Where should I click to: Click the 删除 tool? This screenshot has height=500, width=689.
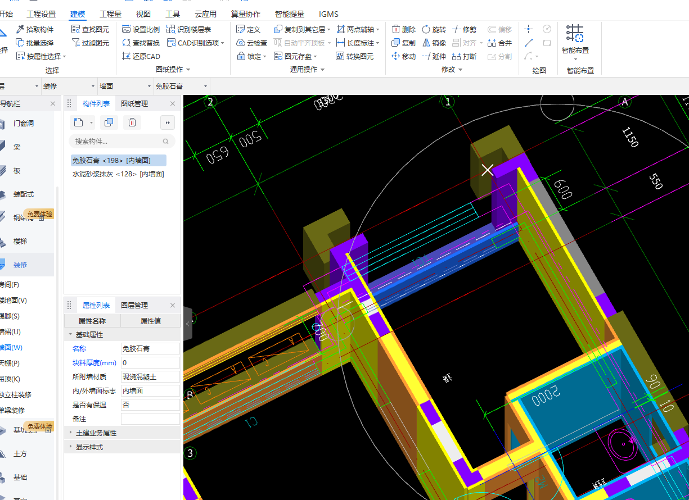(x=404, y=29)
